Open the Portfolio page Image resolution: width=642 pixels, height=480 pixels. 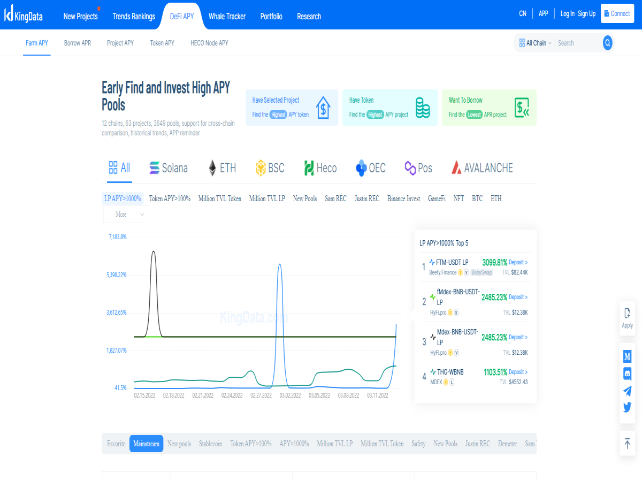click(x=271, y=16)
